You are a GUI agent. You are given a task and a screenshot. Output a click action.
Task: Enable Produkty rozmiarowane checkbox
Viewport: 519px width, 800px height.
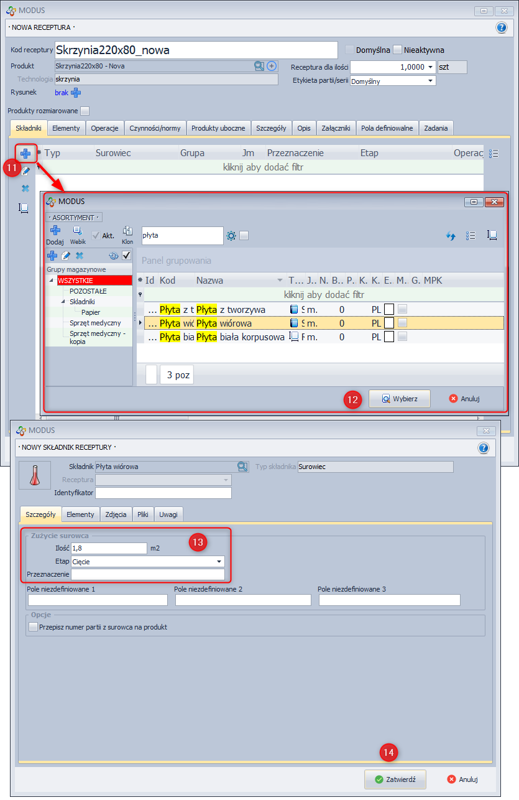[x=85, y=111]
